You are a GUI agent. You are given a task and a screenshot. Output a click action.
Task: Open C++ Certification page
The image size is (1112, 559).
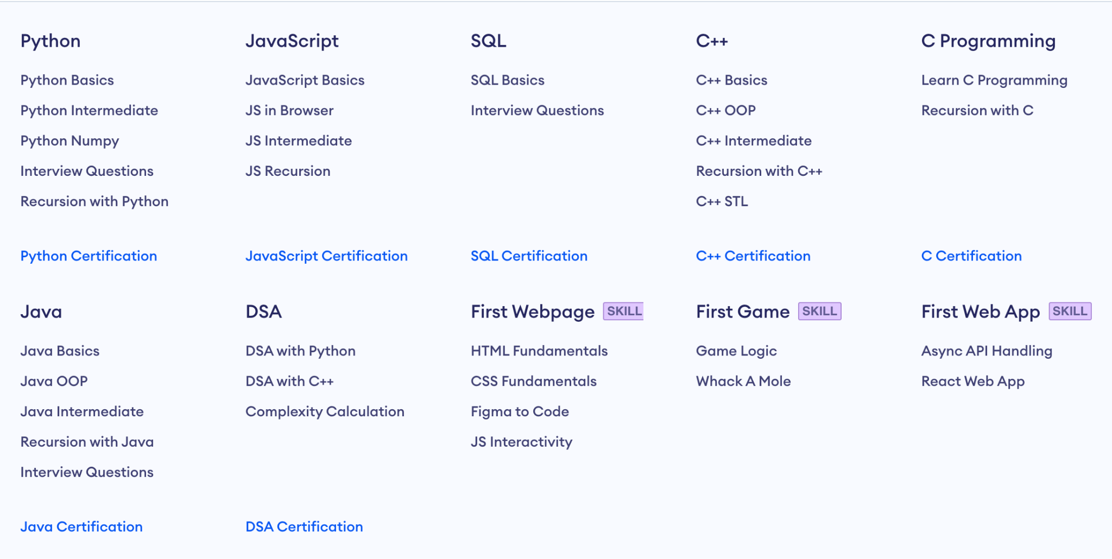click(753, 256)
